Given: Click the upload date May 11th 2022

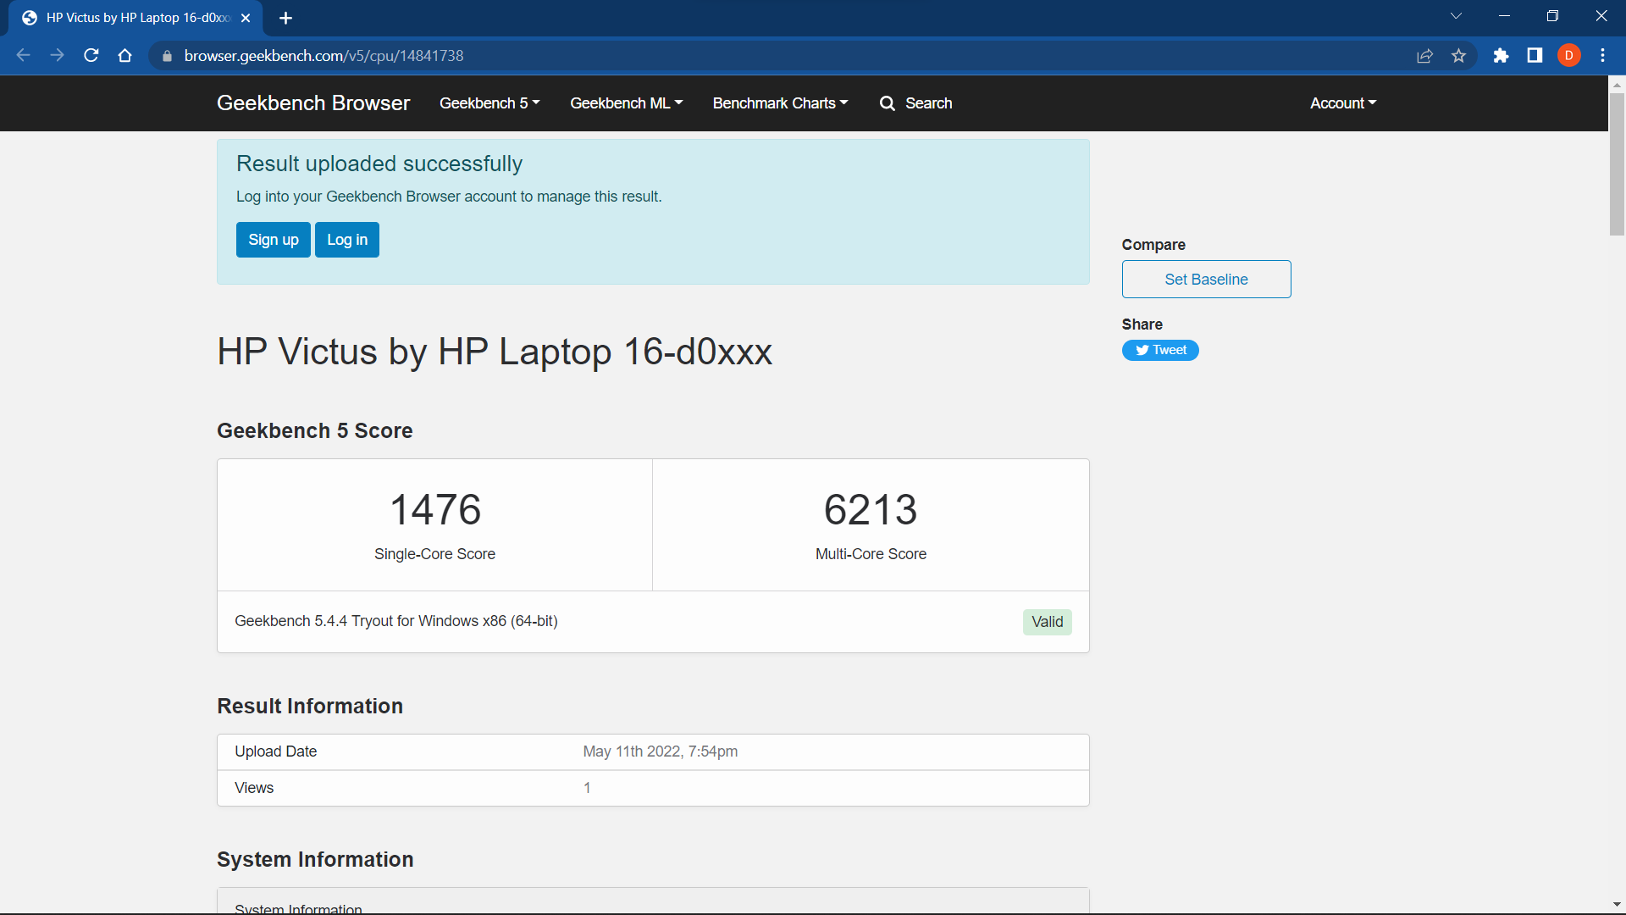Looking at the screenshot, I should (661, 751).
